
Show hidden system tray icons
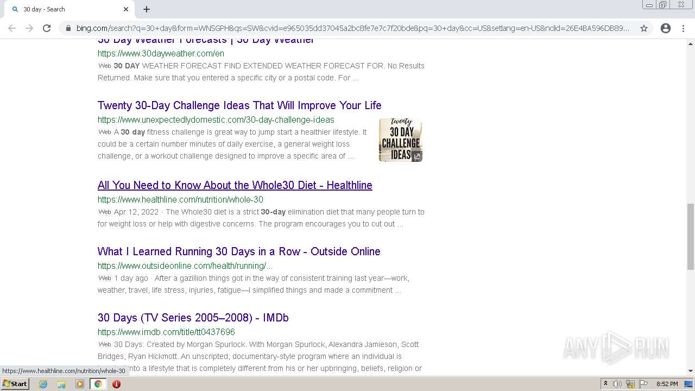point(605,384)
